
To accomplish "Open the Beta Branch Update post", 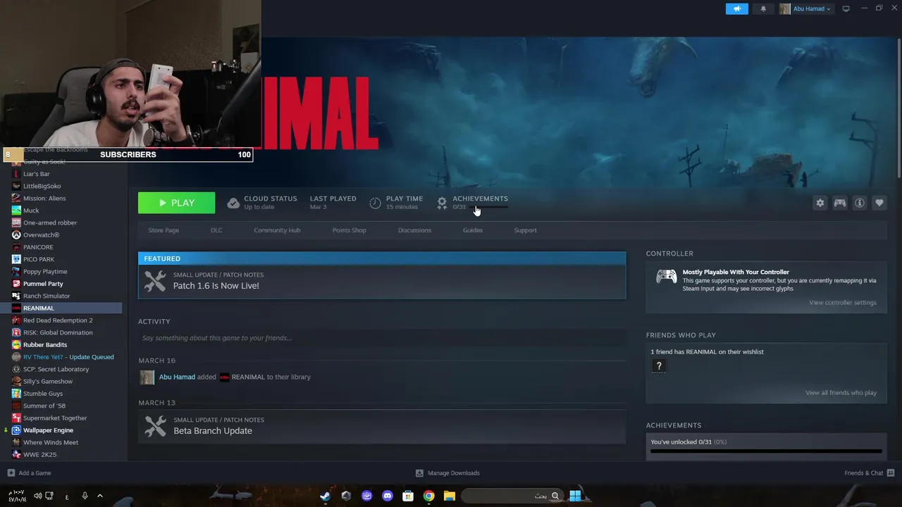I will coord(382,427).
